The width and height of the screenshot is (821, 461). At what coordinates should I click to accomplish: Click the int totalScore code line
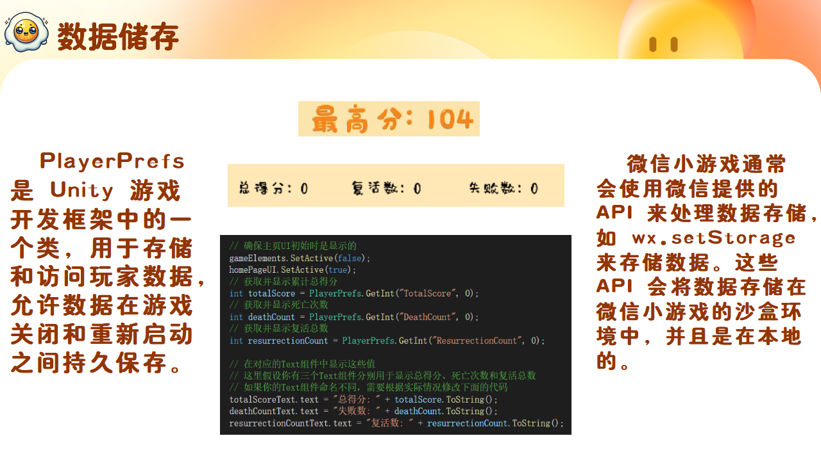pos(354,293)
